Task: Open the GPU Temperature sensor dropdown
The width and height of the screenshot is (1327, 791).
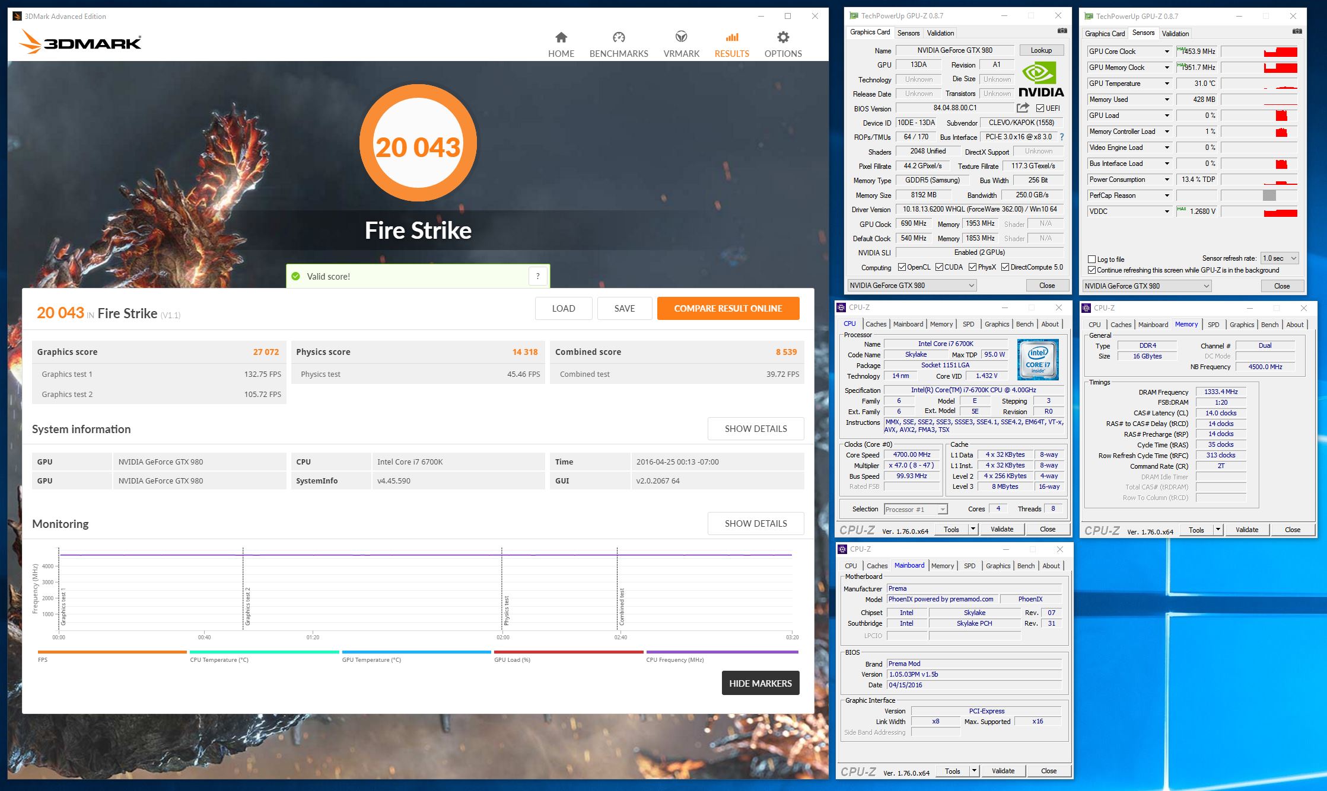Action: click(x=1167, y=84)
